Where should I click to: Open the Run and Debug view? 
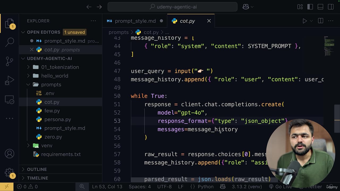click(10, 80)
